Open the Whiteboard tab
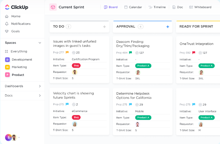The width and height of the screenshot is (220, 144). (200, 7)
